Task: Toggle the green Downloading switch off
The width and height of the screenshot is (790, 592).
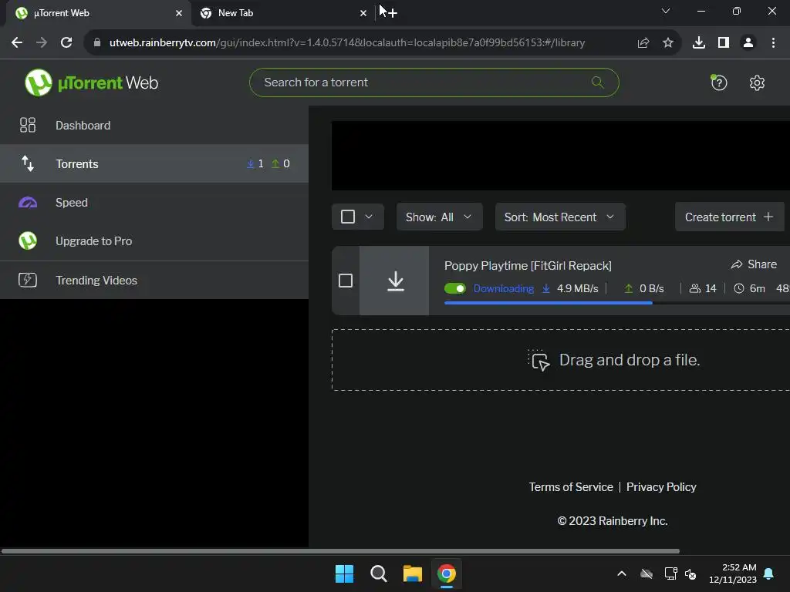Action: 455,288
